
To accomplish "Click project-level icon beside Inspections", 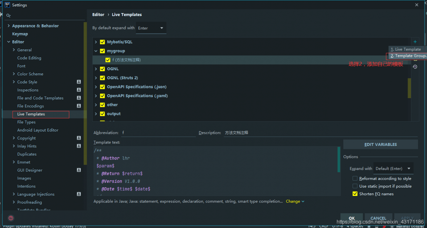I will click(79, 90).
